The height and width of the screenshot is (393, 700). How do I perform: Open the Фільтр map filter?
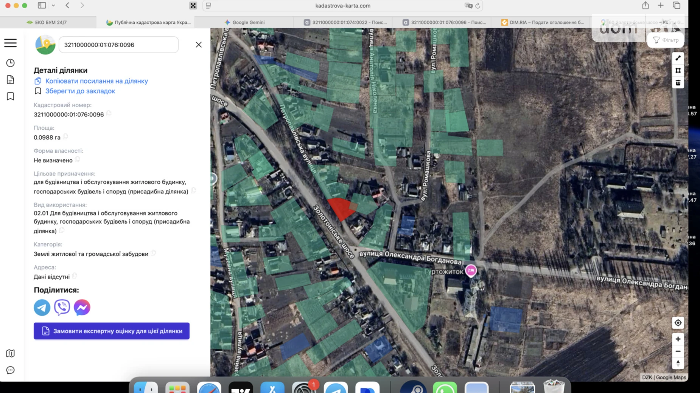[666, 40]
